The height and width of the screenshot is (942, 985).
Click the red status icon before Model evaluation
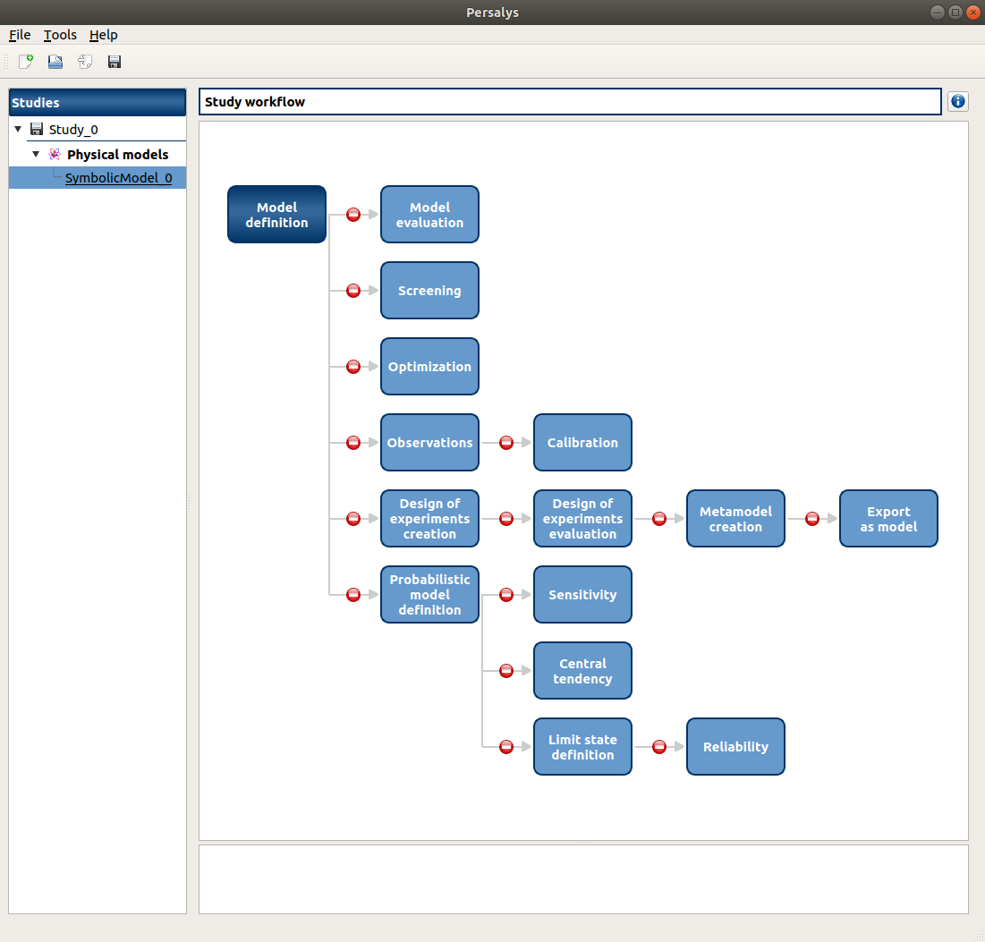click(x=353, y=214)
